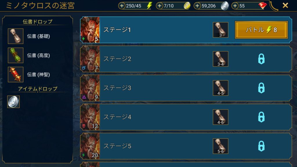
Task: Select the green 伝書 (高度) scroll icon
Action: tap(16, 55)
